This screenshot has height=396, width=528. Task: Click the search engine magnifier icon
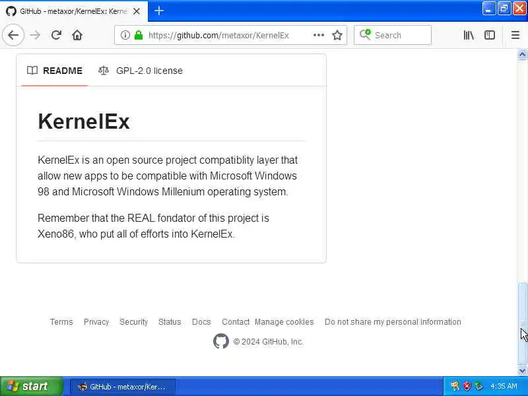365,34
